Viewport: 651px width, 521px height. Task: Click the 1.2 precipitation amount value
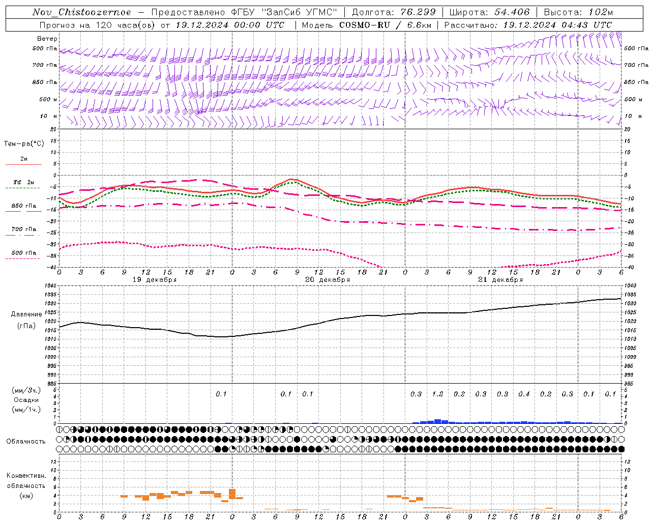coord(437,394)
